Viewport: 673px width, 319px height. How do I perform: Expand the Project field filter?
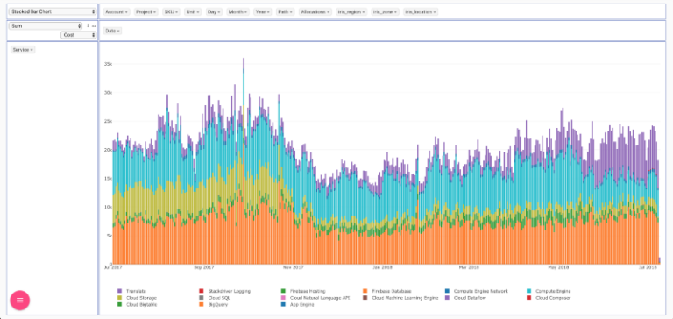tap(146, 12)
